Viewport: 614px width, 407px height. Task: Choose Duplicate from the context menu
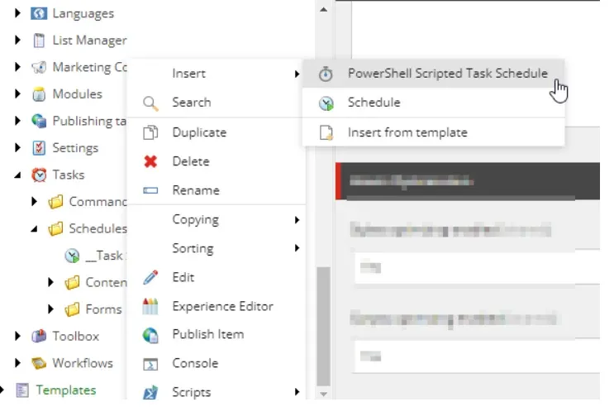point(217,132)
